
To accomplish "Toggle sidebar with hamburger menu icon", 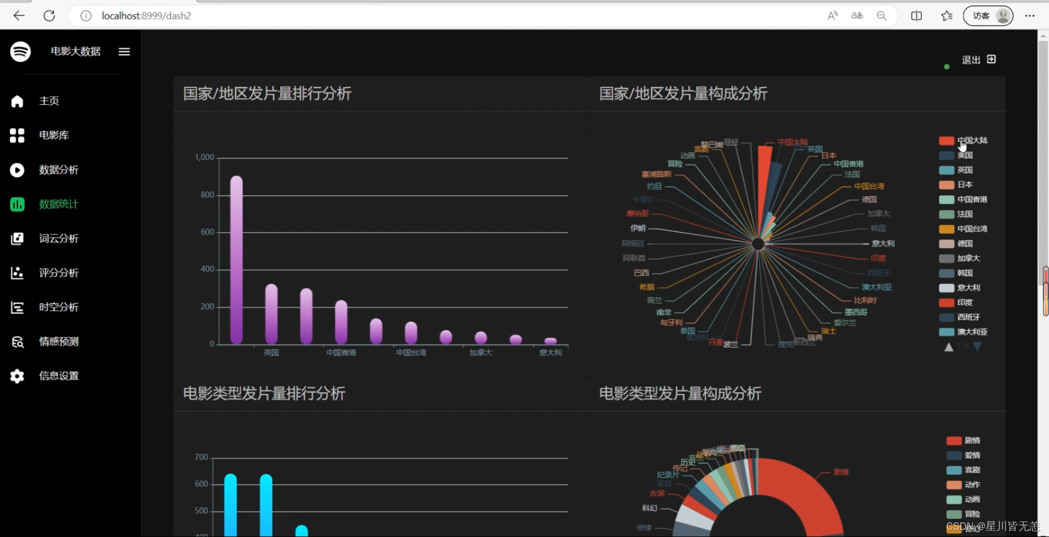I will pos(124,51).
